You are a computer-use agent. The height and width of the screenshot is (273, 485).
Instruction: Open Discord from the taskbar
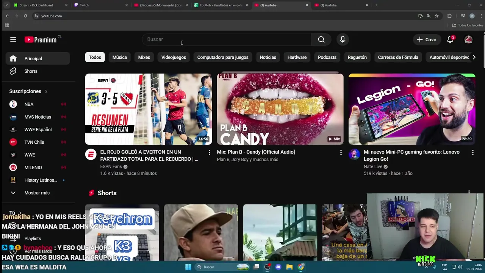click(x=278, y=267)
